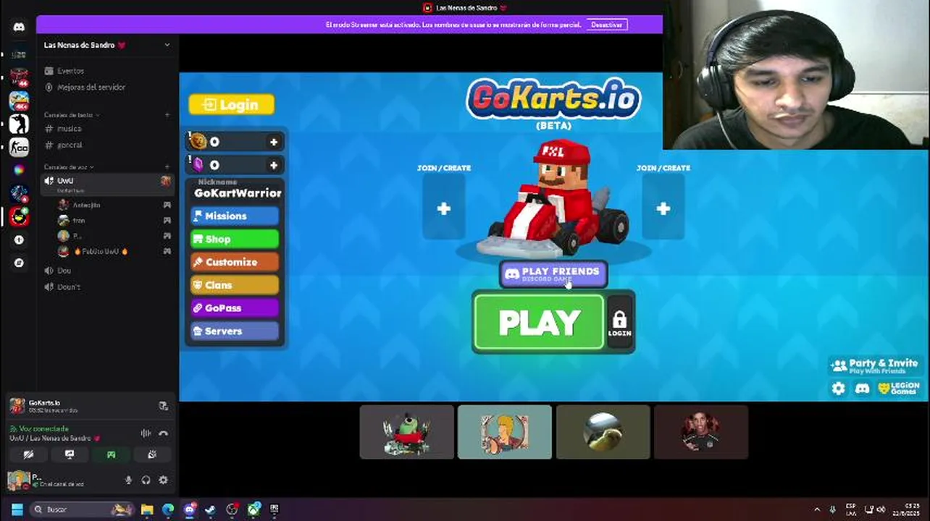Collapse the Canales de voz category
Screen dimensions: 930x521
(x=69, y=167)
